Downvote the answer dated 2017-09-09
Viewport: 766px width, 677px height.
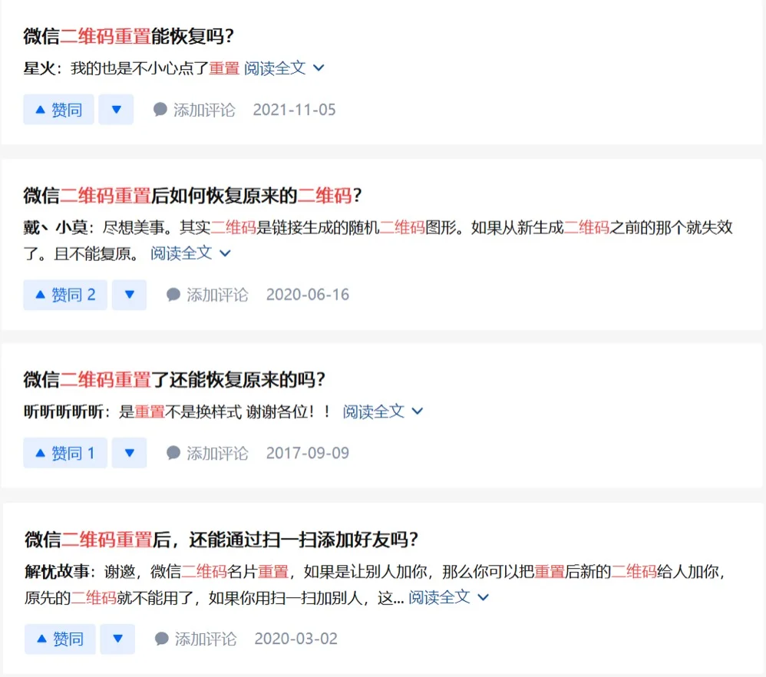tap(129, 453)
